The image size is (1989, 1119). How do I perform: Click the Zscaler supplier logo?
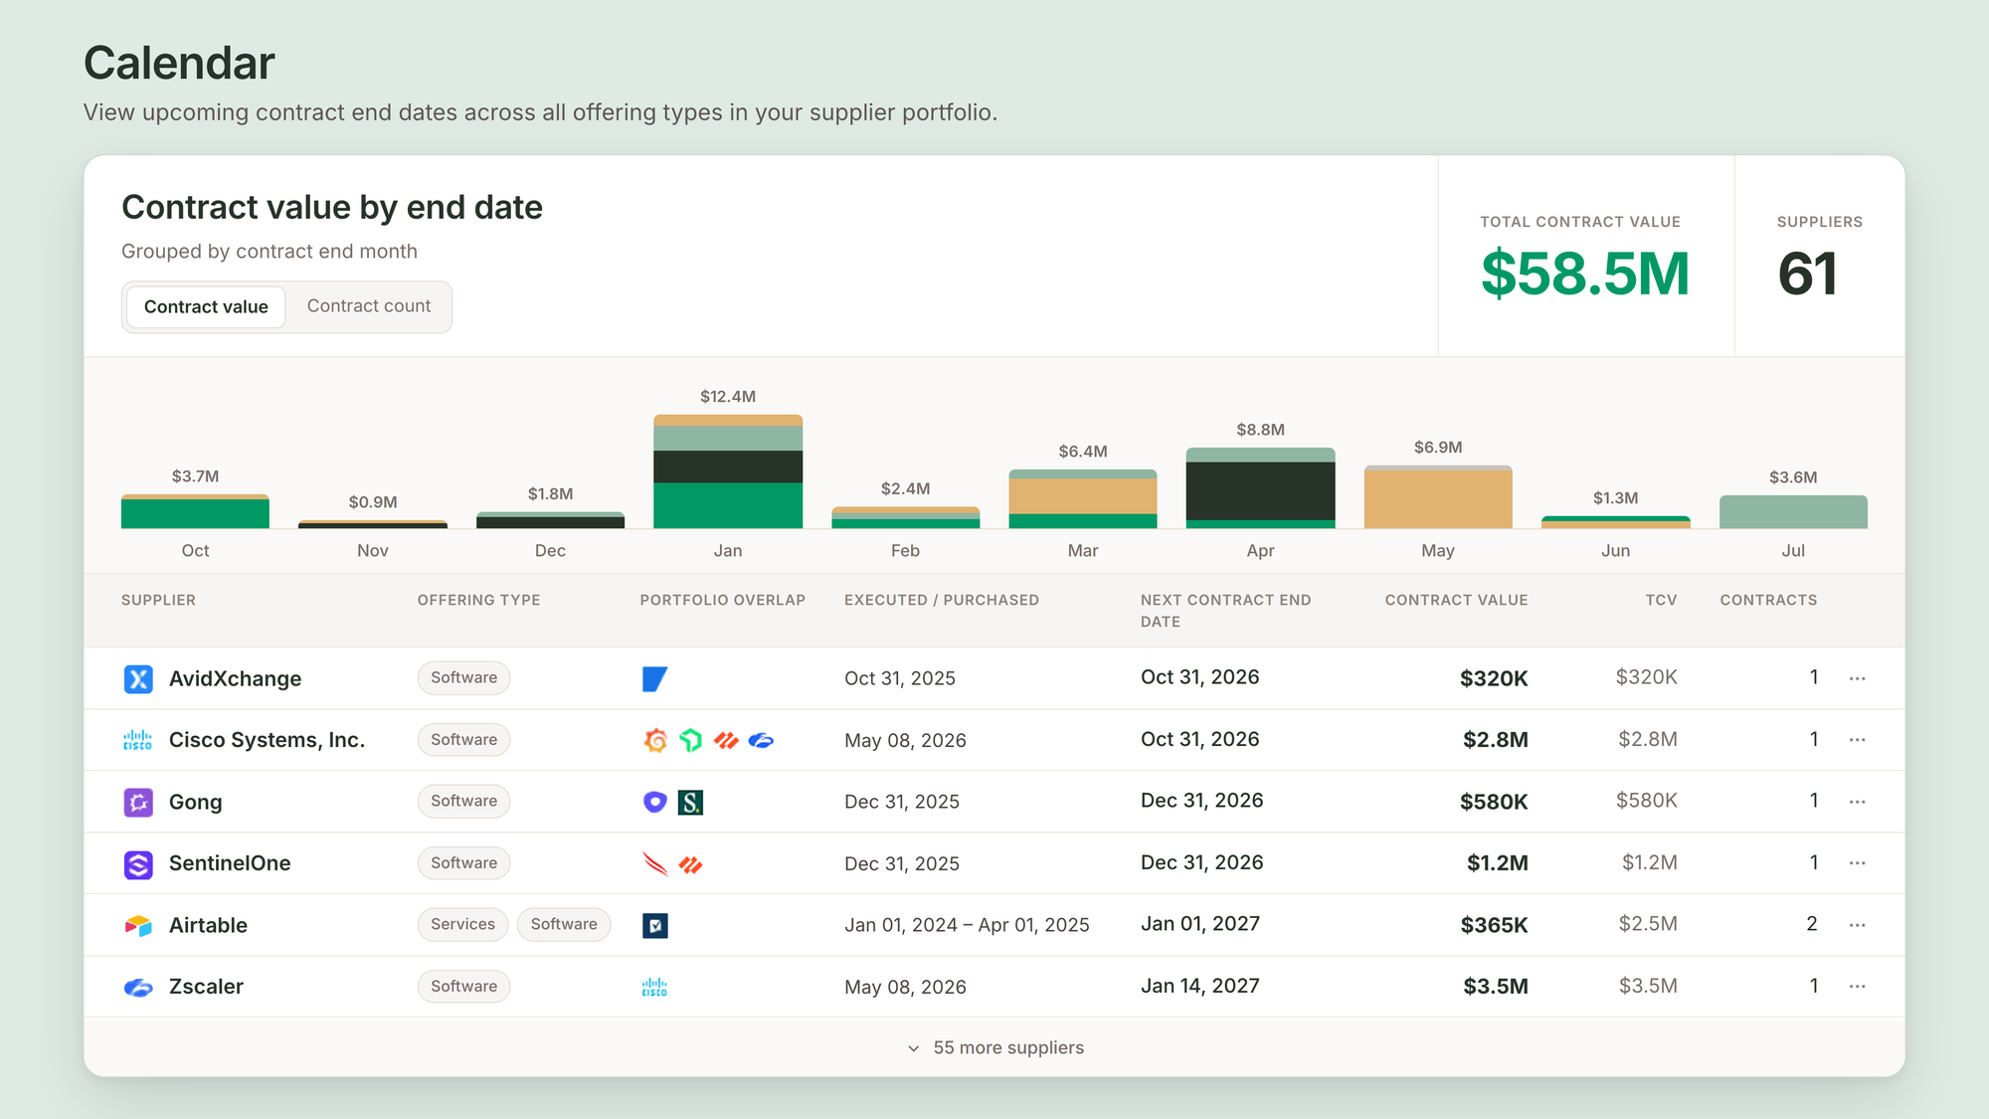pos(138,988)
